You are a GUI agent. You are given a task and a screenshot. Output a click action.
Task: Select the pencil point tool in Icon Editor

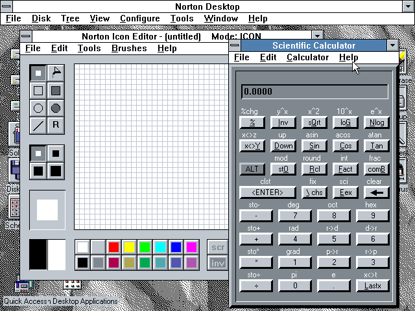pyautogui.click(x=38, y=73)
